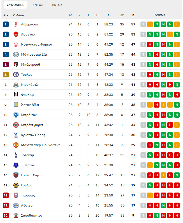Open the Νότιγχαμ Φόρεστ team link

[37, 44]
